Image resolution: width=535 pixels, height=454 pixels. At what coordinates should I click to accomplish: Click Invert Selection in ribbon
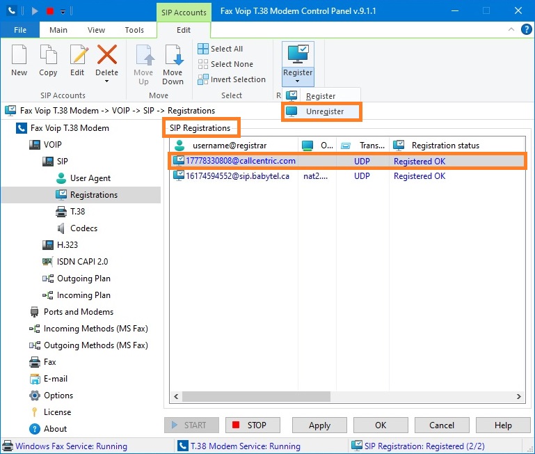pyautogui.click(x=232, y=79)
